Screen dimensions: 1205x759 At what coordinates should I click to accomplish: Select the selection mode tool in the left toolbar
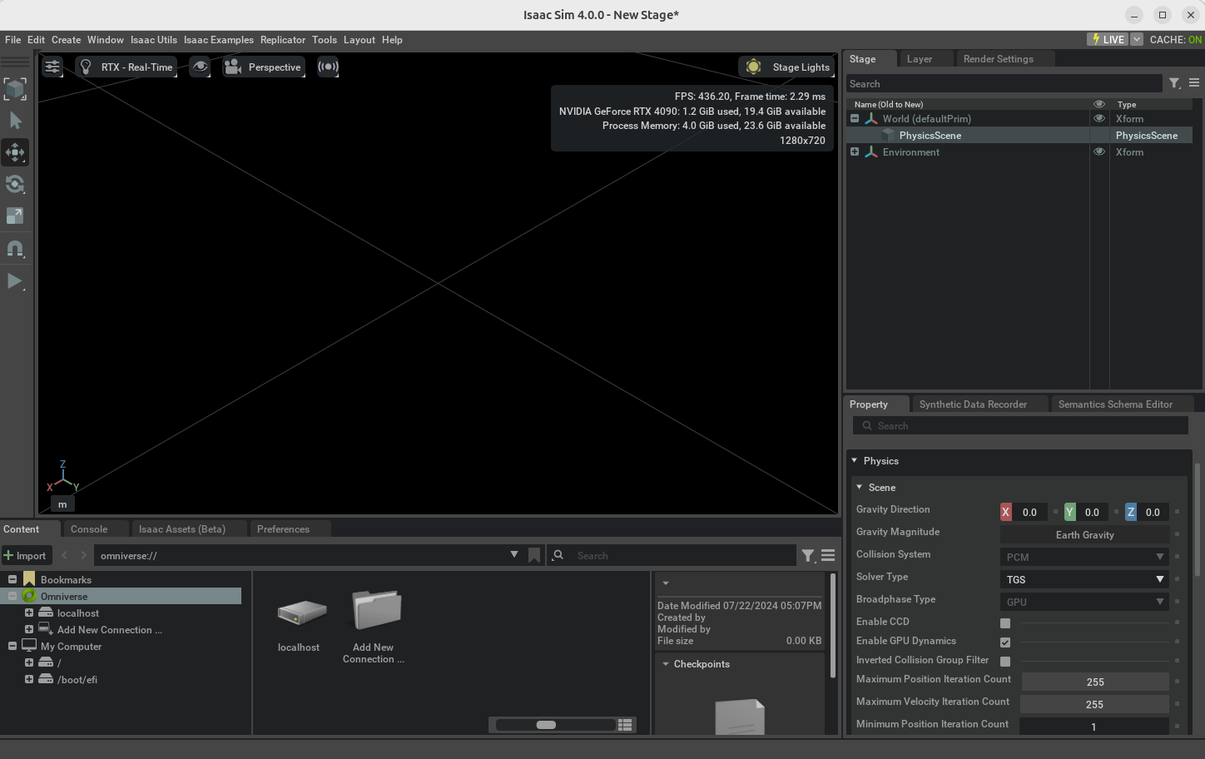coord(15,89)
